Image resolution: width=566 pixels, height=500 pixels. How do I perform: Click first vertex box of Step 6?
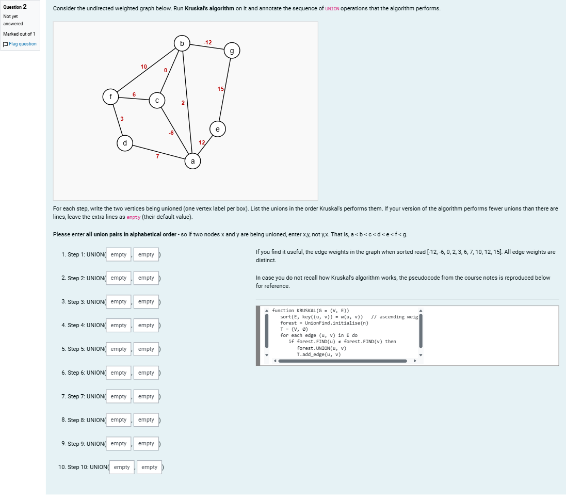tap(118, 373)
